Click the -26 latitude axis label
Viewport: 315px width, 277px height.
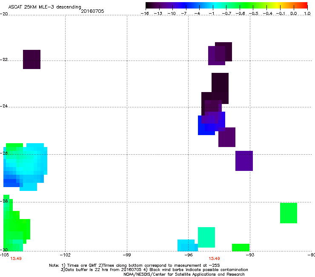coord(4,153)
